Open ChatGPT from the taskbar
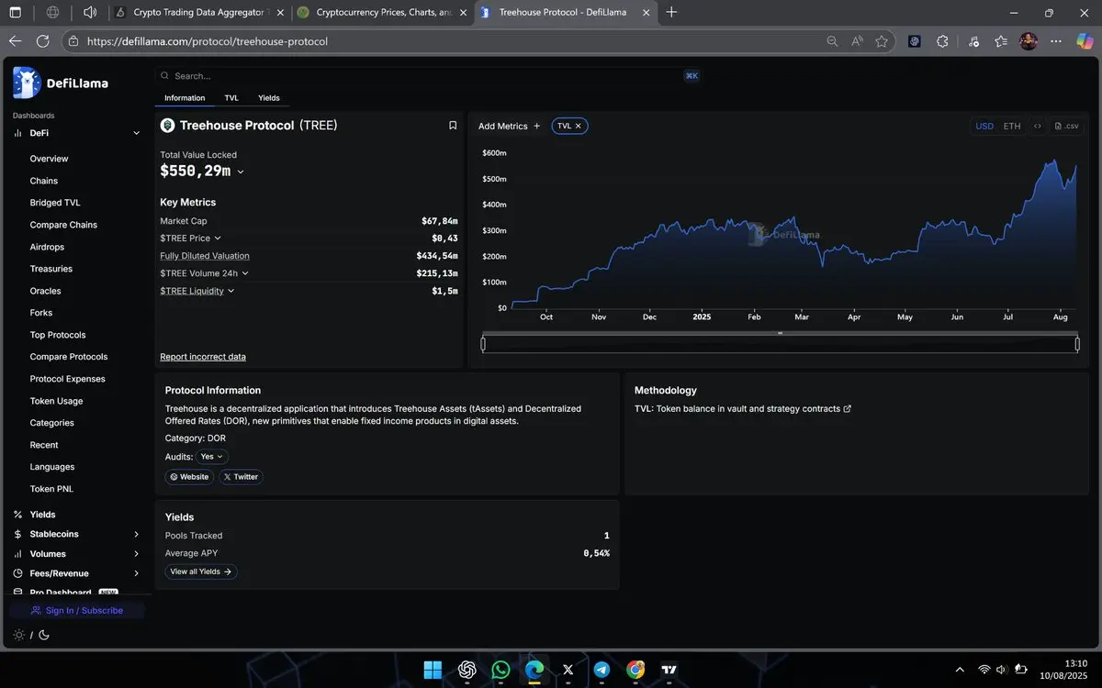Image resolution: width=1102 pixels, height=688 pixels. [x=467, y=670]
